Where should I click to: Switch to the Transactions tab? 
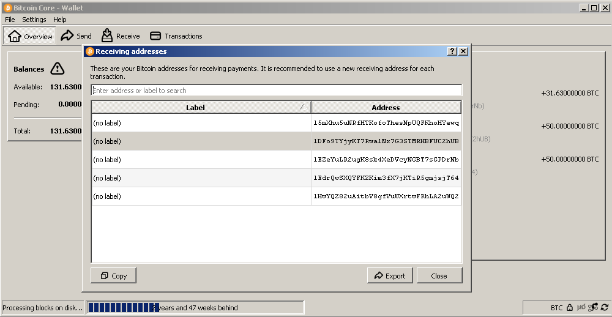(x=176, y=36)
